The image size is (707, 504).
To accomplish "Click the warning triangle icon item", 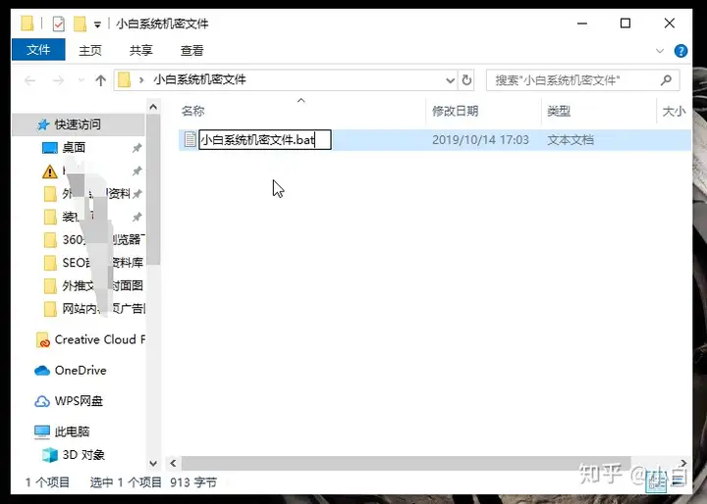I will [x=50, y=172].
